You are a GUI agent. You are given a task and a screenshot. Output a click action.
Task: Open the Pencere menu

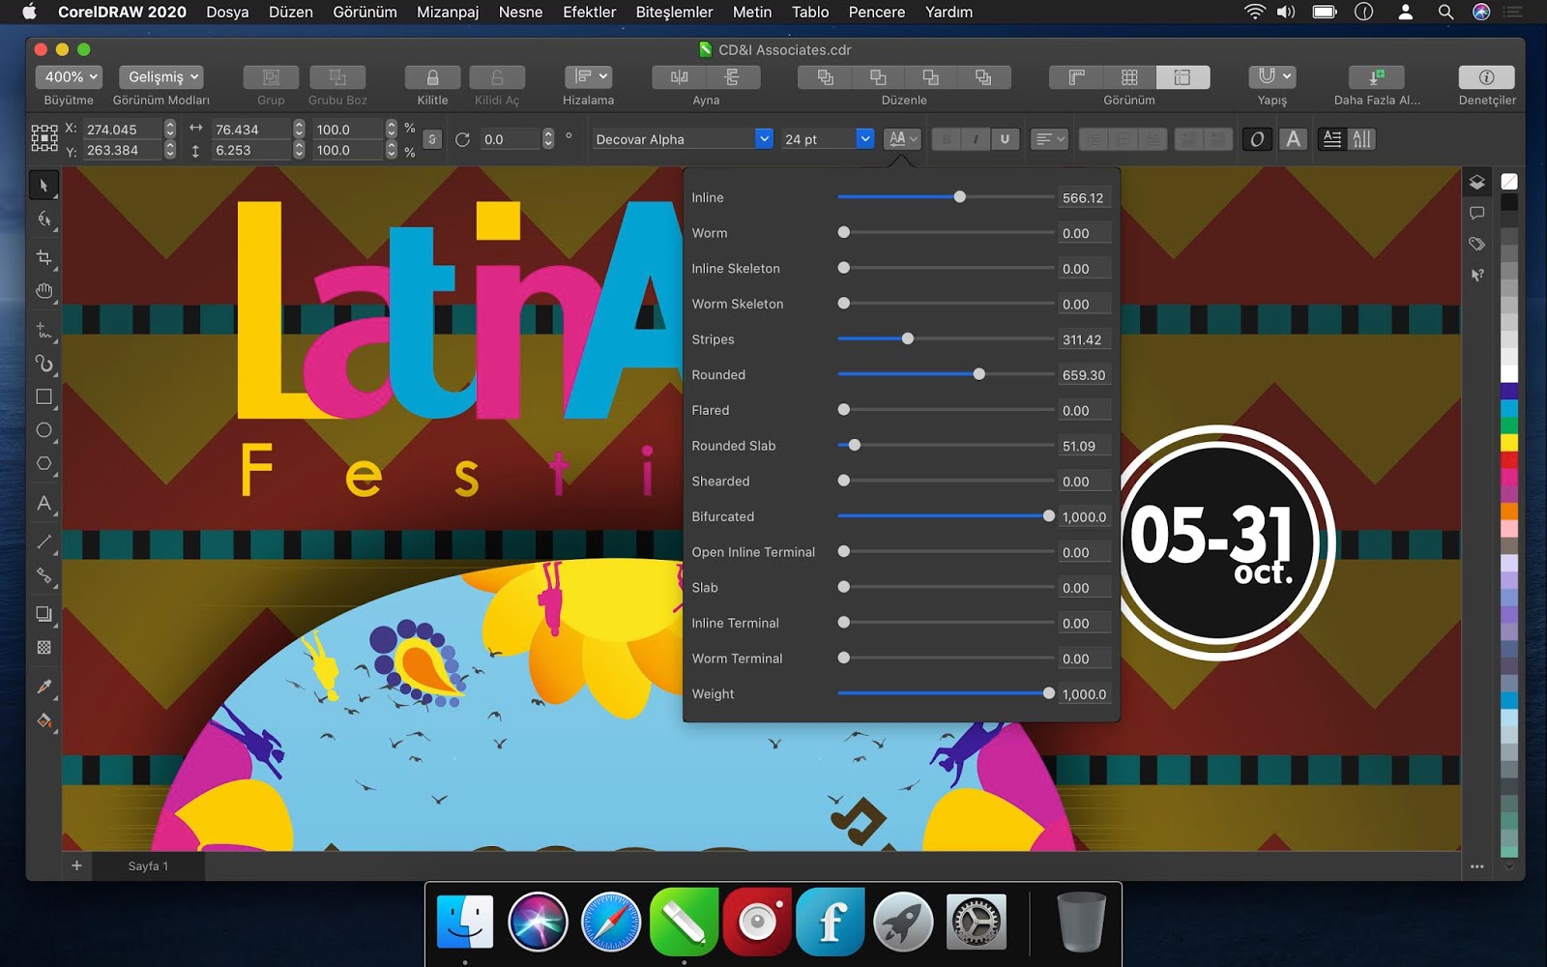[x=877, y=12]
